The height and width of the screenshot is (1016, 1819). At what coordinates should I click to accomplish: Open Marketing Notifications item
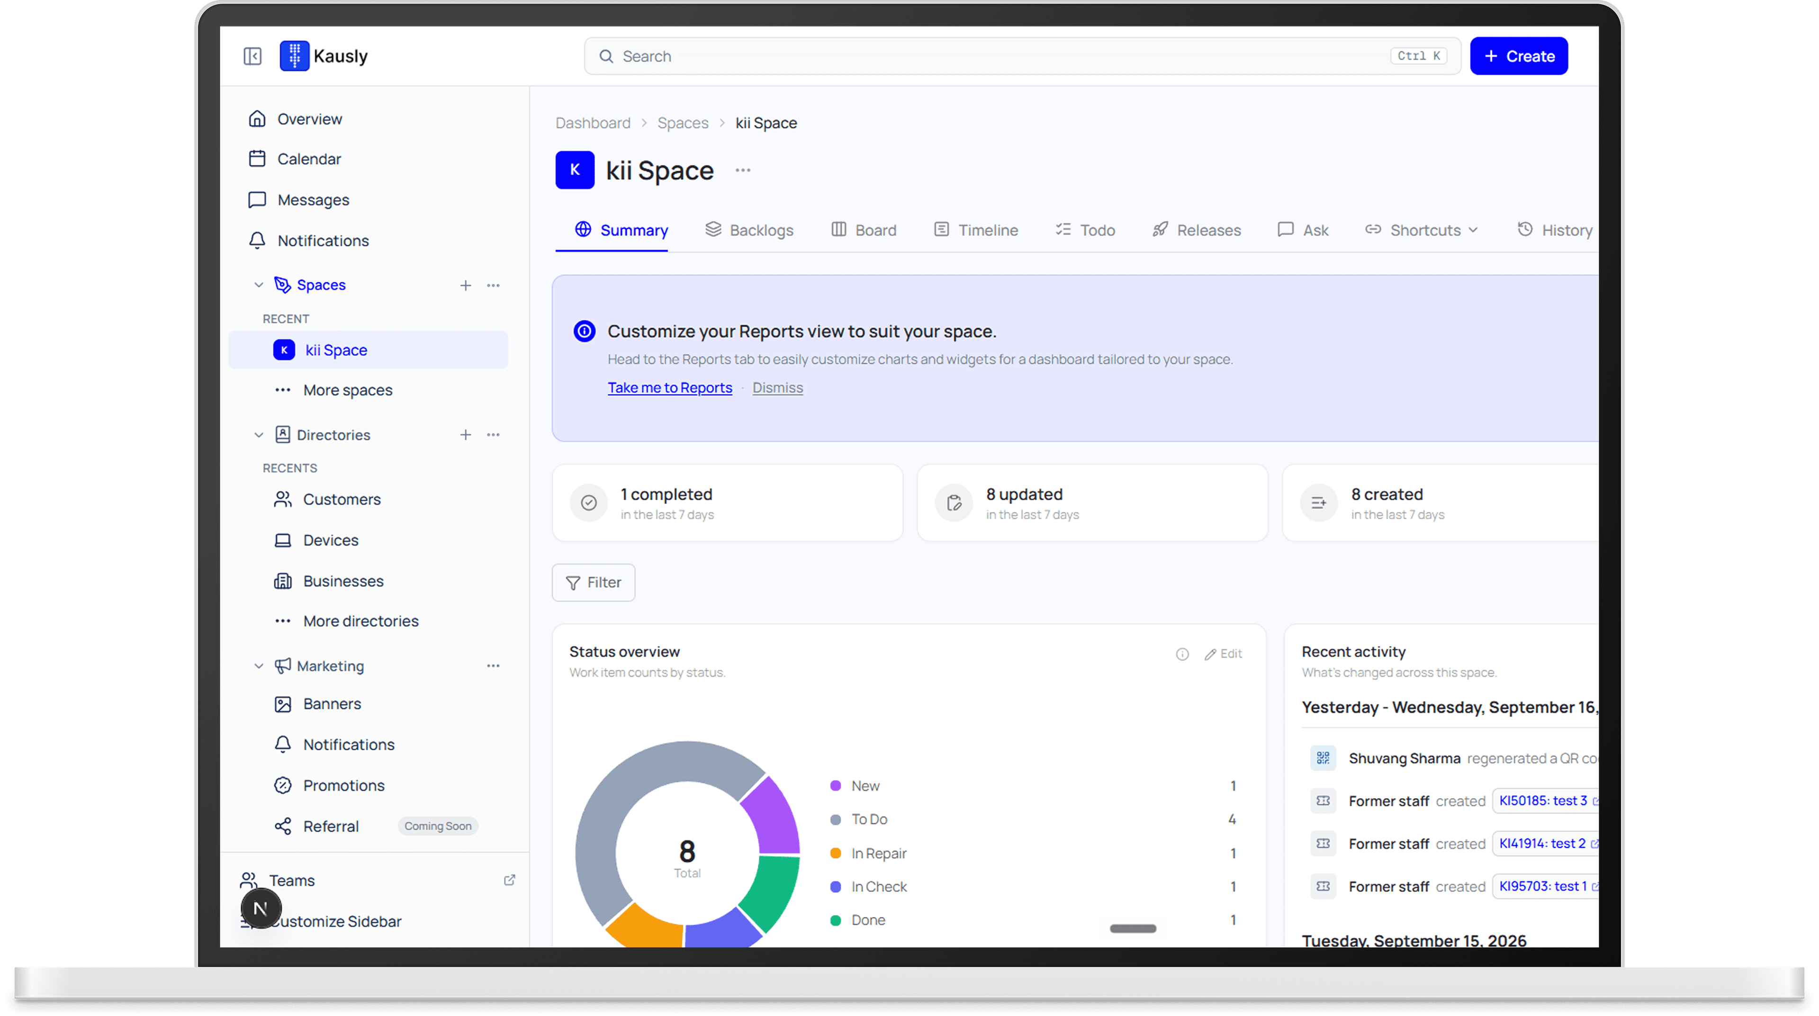348,745
